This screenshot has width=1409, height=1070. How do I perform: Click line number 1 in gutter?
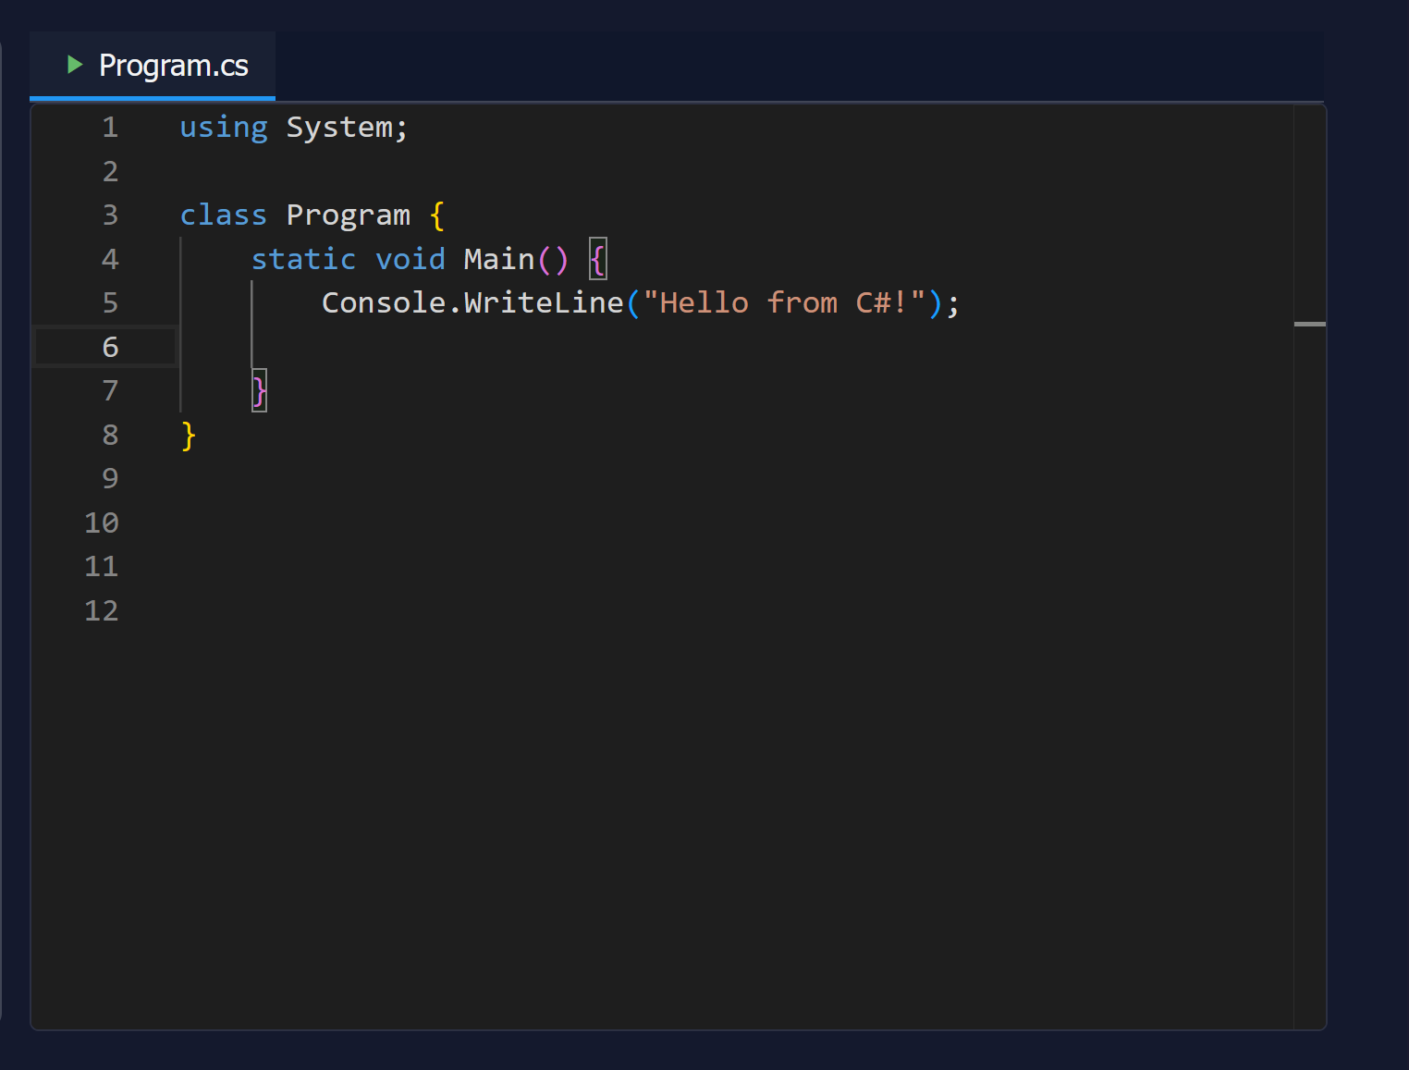(x=110, y=127)
